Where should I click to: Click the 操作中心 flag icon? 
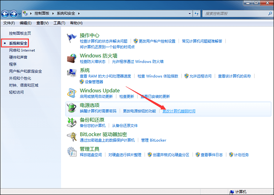72,38
